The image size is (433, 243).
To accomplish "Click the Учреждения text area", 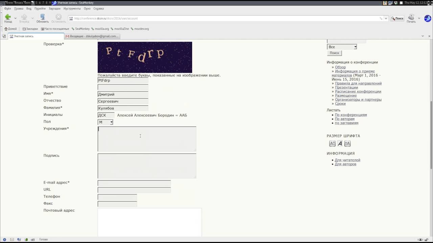I will point(147,139).
